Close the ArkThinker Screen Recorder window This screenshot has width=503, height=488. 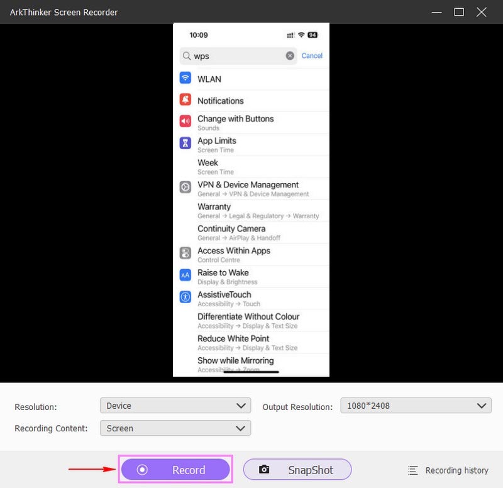(482, 12)
